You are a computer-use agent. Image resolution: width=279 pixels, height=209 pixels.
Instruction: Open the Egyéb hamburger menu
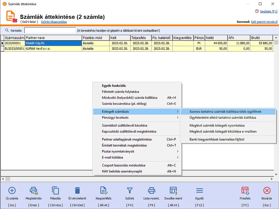(199, 190)
